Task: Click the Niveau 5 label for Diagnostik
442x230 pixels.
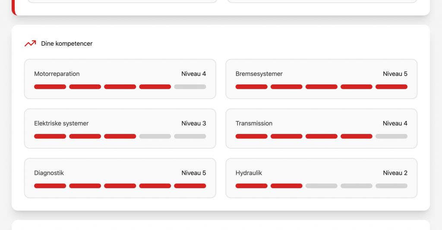Action: coord(193,173)
